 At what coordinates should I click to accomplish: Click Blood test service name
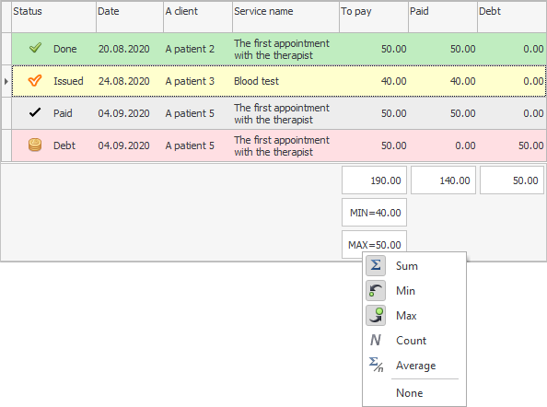tap(256, 81)
